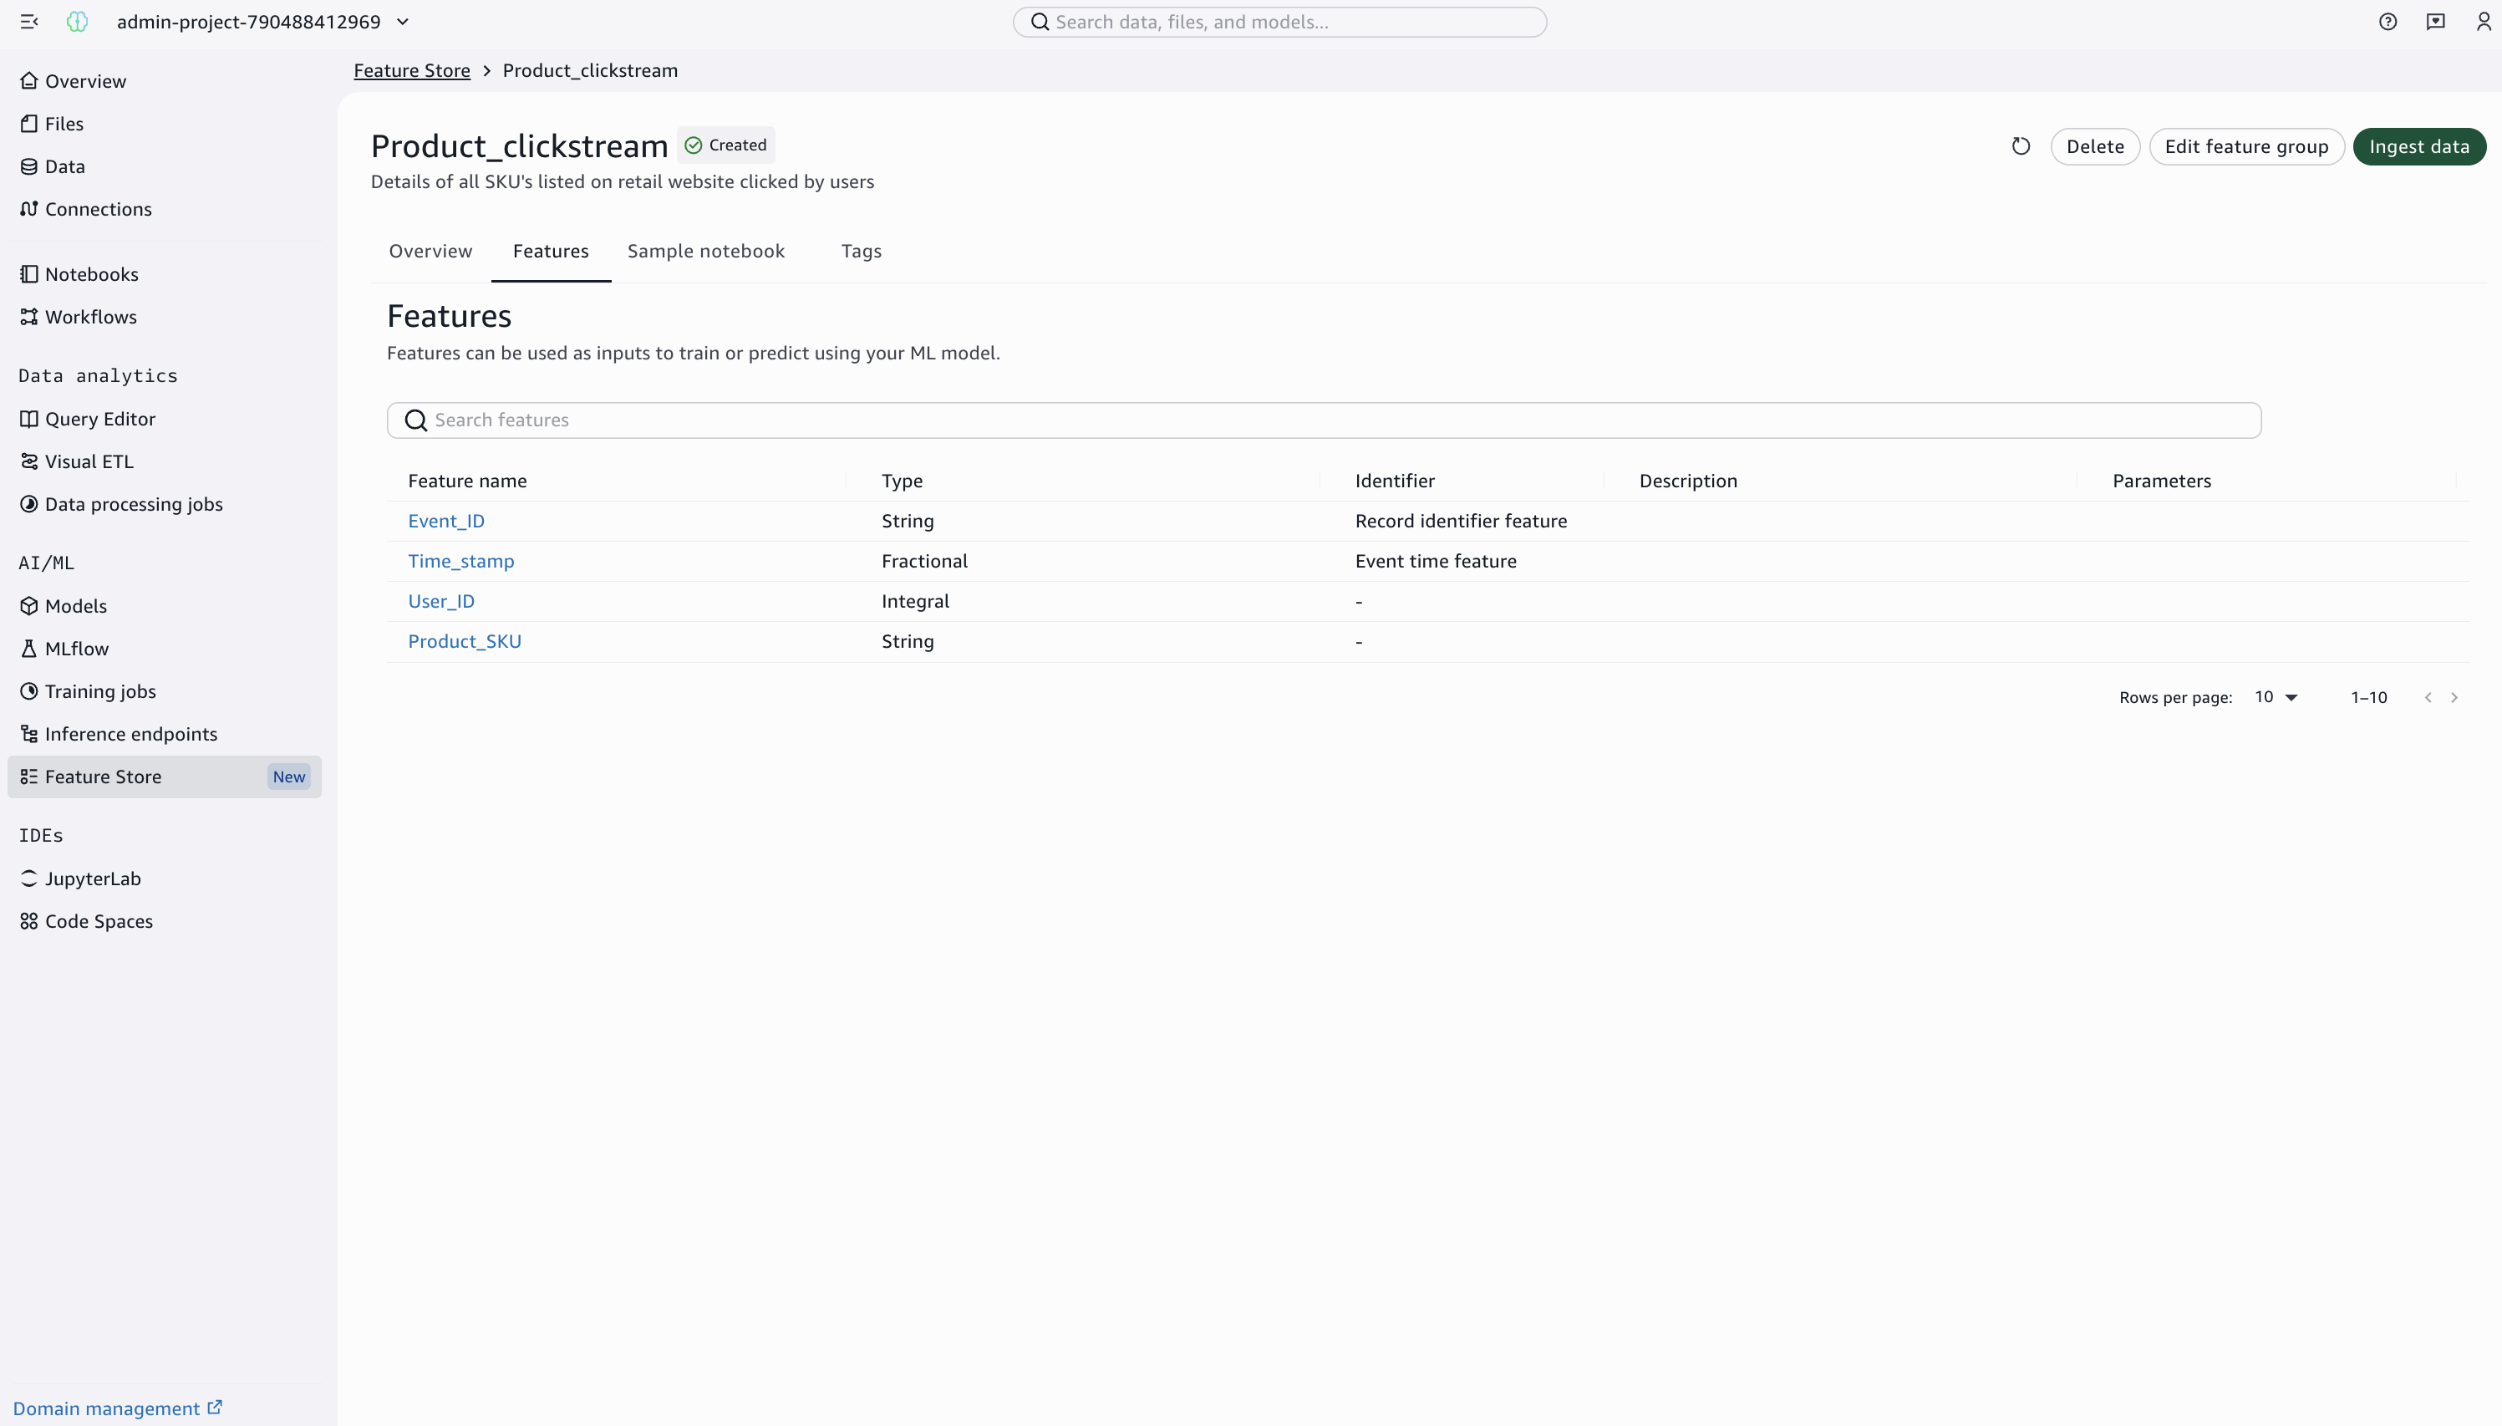2502x1426 pixels.
Task: Click the Files icon in sidebar
Action: (29, 124)
